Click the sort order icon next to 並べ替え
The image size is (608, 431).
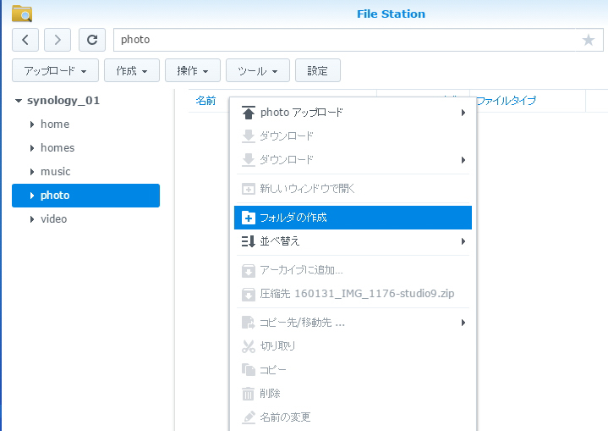[249, 241]
